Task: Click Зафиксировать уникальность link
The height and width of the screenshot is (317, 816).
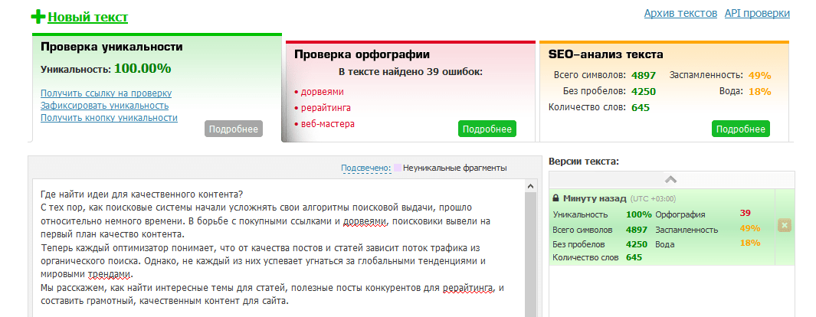Action: (104, 106)
